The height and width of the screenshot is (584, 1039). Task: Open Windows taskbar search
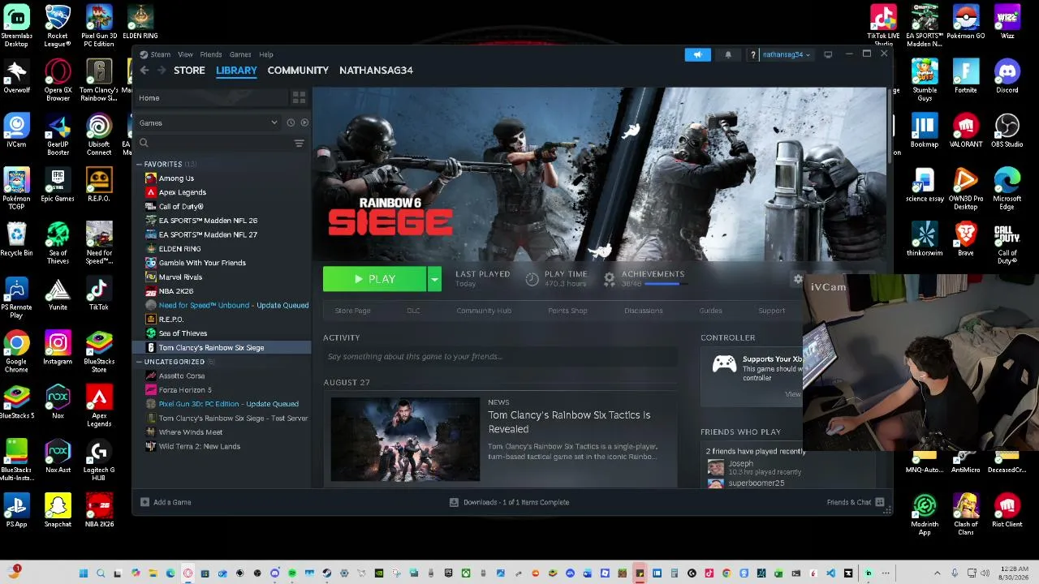click(101, 573)
